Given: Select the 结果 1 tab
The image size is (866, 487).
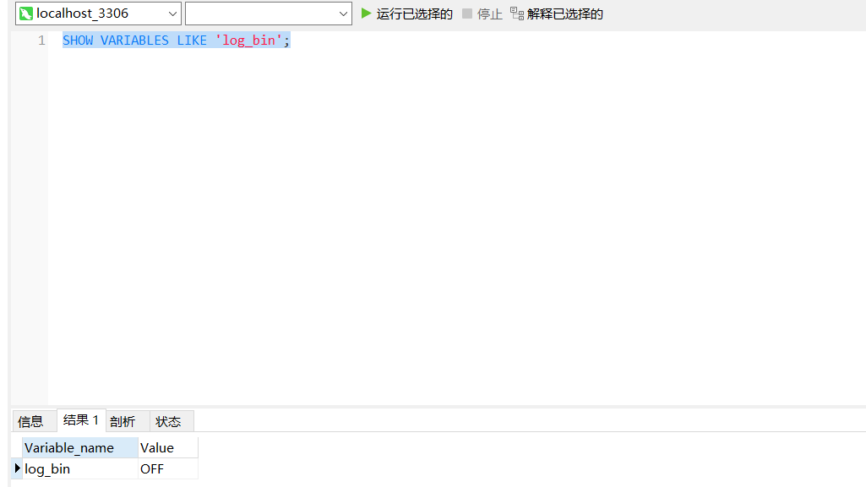Looking at the screenshot, I should point(81,420).
